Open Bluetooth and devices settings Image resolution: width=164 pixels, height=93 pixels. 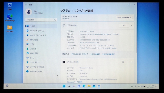pos(41,31)
